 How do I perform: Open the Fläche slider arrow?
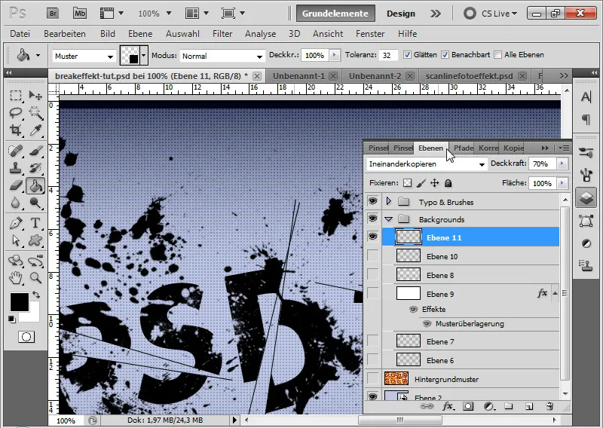click(x=562, y=183)
